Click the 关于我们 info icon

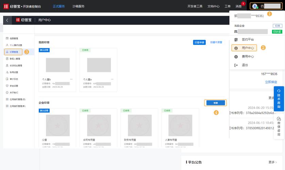click(7, 92)
